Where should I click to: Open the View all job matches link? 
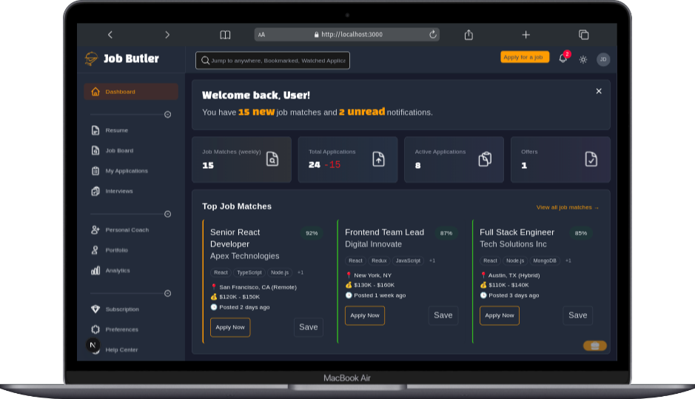tap(567, 207)
